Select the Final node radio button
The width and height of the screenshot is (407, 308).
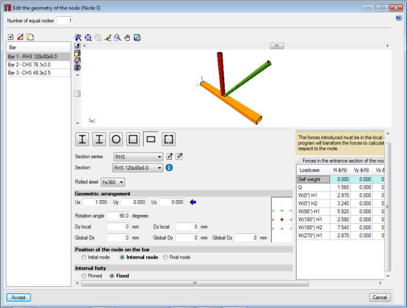click(165, 257)
